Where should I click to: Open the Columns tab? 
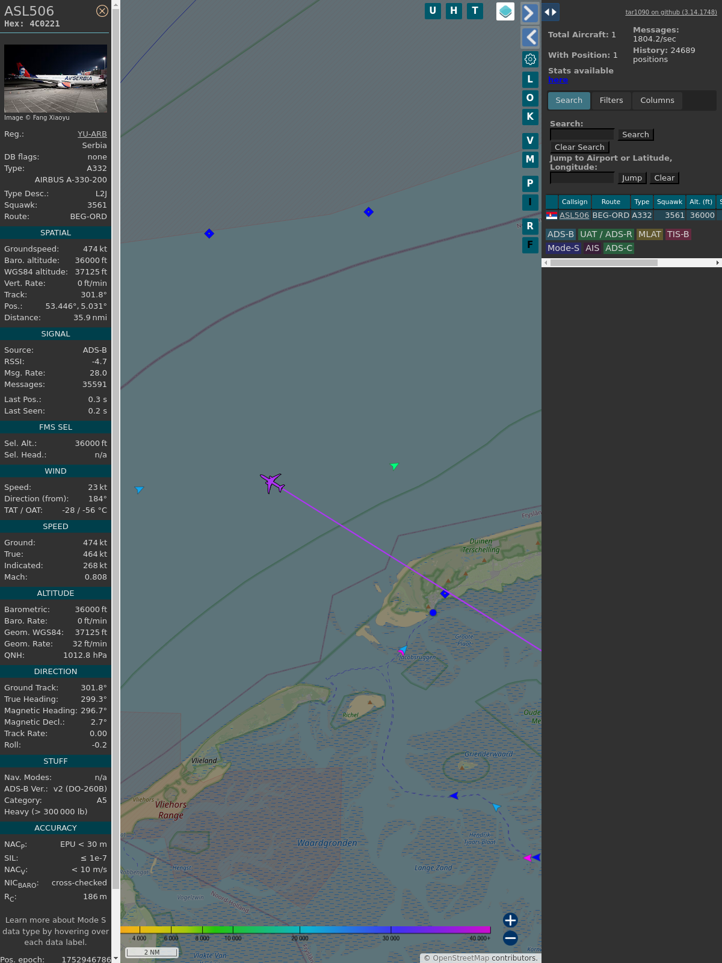[x=657, y=101]
